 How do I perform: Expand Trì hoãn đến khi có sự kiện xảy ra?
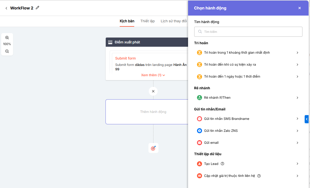(248, 65)
